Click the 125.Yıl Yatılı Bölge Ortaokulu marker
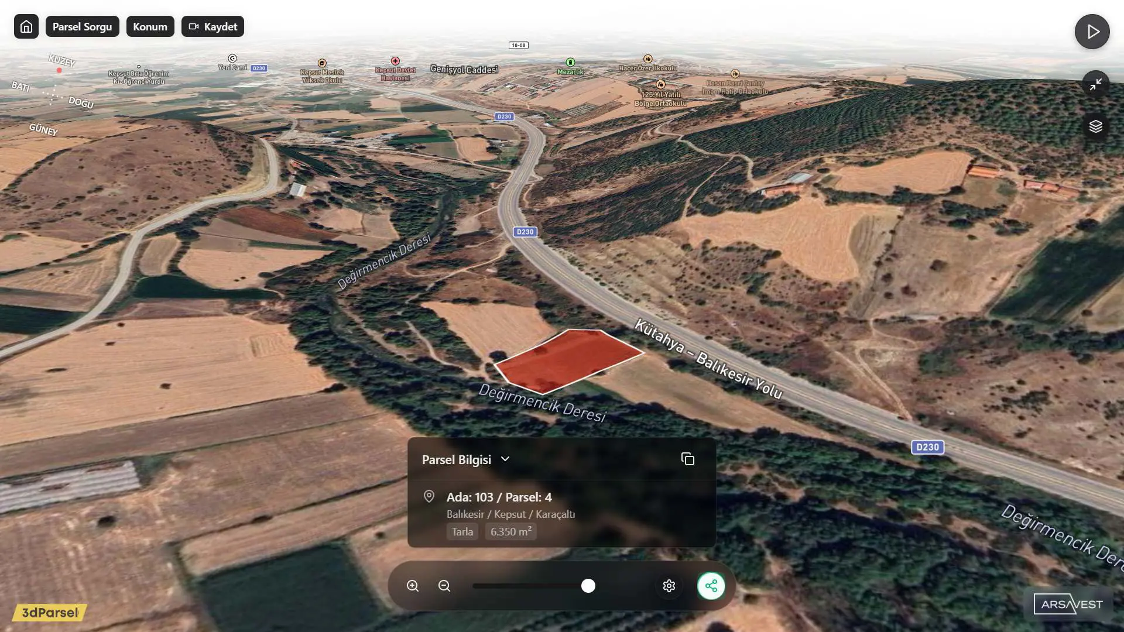The width and height of the screenshot is (1124, 632). 660,84
